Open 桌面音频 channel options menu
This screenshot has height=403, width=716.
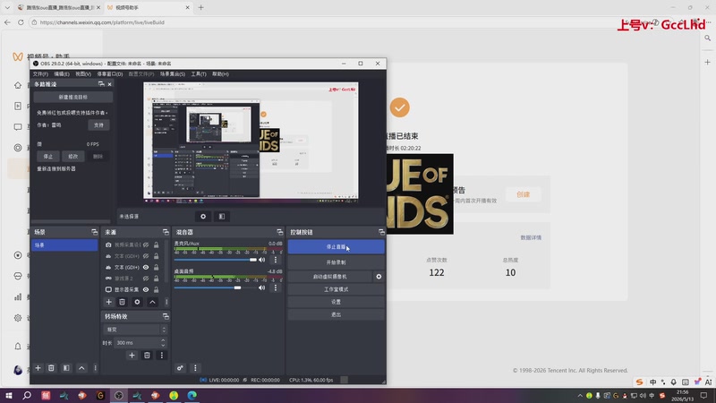click(276, 287)
